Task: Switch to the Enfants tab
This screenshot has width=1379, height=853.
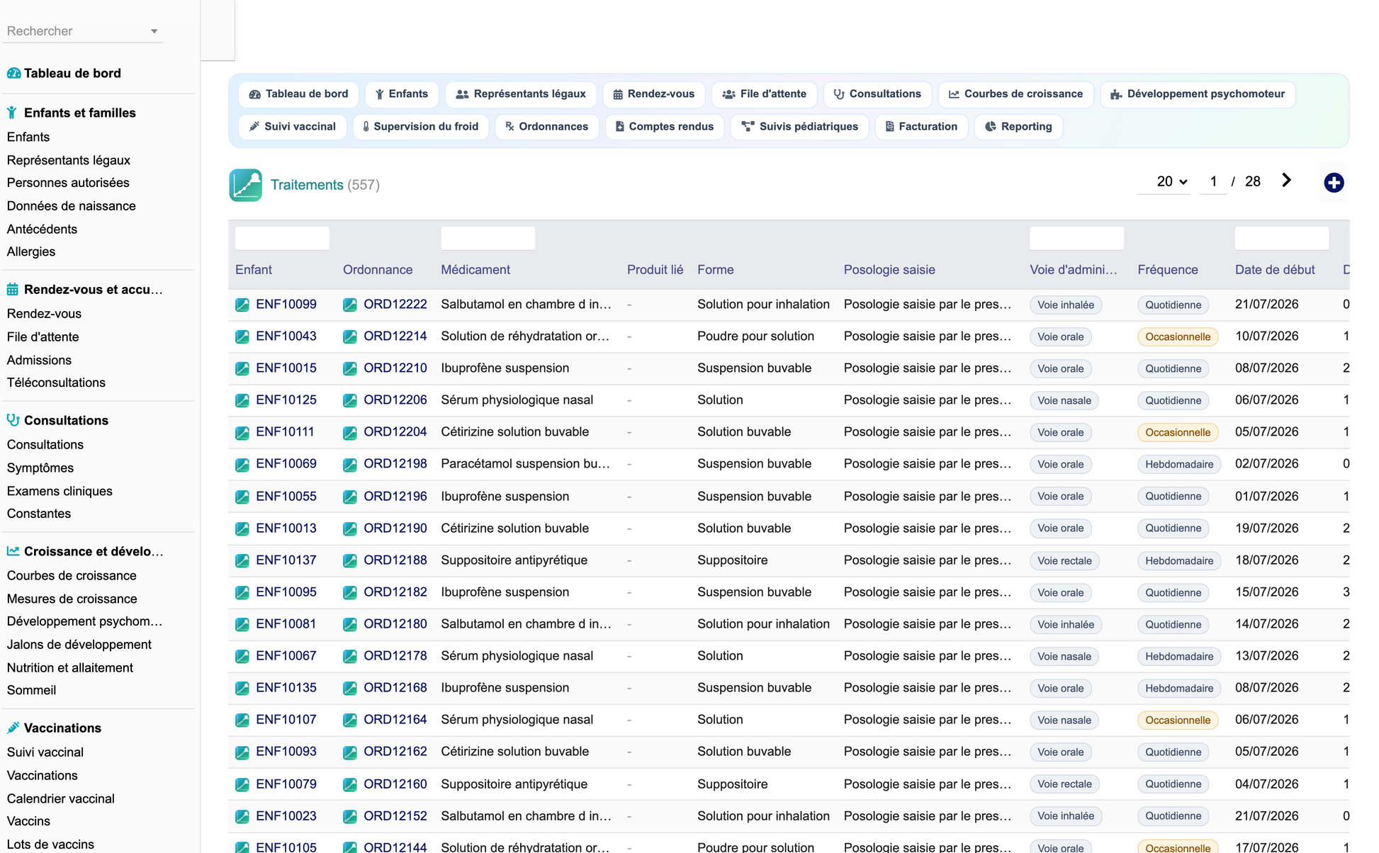Action: (401, 94)
